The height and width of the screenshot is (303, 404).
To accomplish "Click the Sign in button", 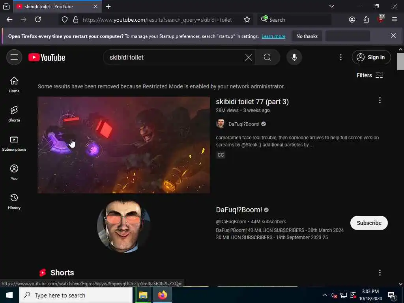I will [371, 57].
